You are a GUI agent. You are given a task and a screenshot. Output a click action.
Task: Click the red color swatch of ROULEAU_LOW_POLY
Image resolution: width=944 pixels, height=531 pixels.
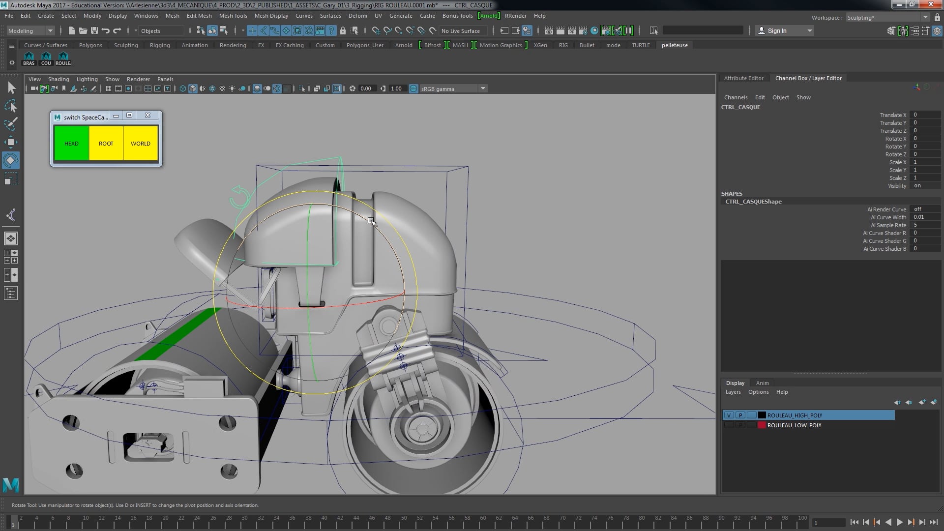[762, 425]
